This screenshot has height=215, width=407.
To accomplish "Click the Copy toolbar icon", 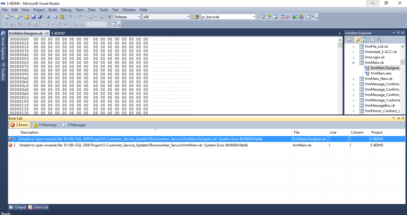I will point(55,17).
